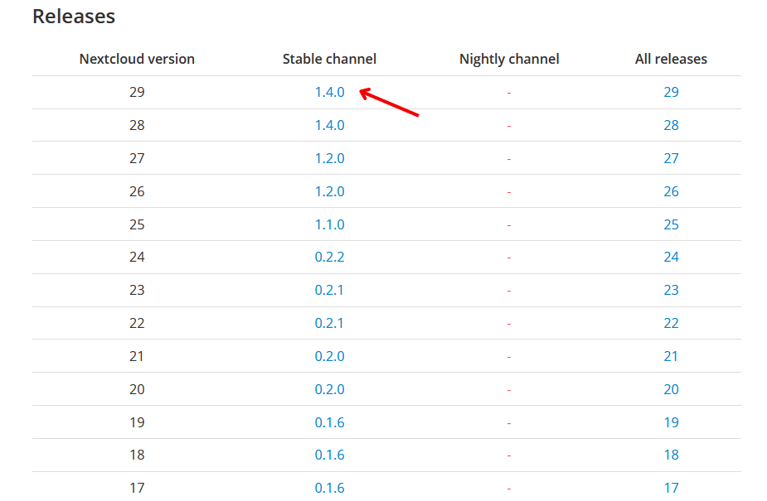Click the All releases link for 20
The height and width of the screenshot is (501, 767).
coord(671,389)
